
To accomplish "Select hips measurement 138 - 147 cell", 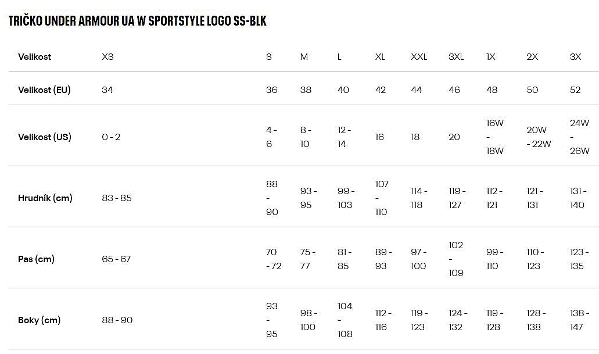I will (x=579, y=320).
